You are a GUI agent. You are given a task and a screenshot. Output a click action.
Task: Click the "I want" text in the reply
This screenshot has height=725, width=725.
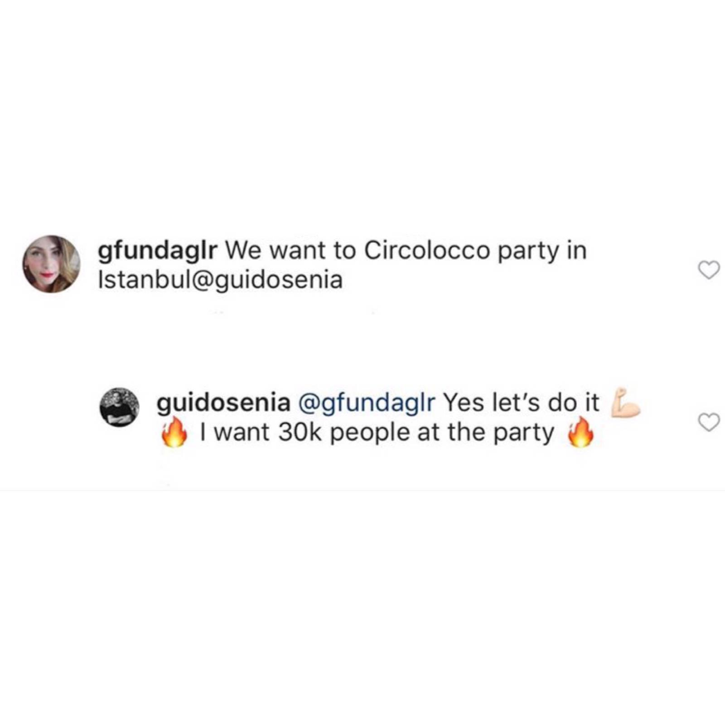(x=234, y=432)
